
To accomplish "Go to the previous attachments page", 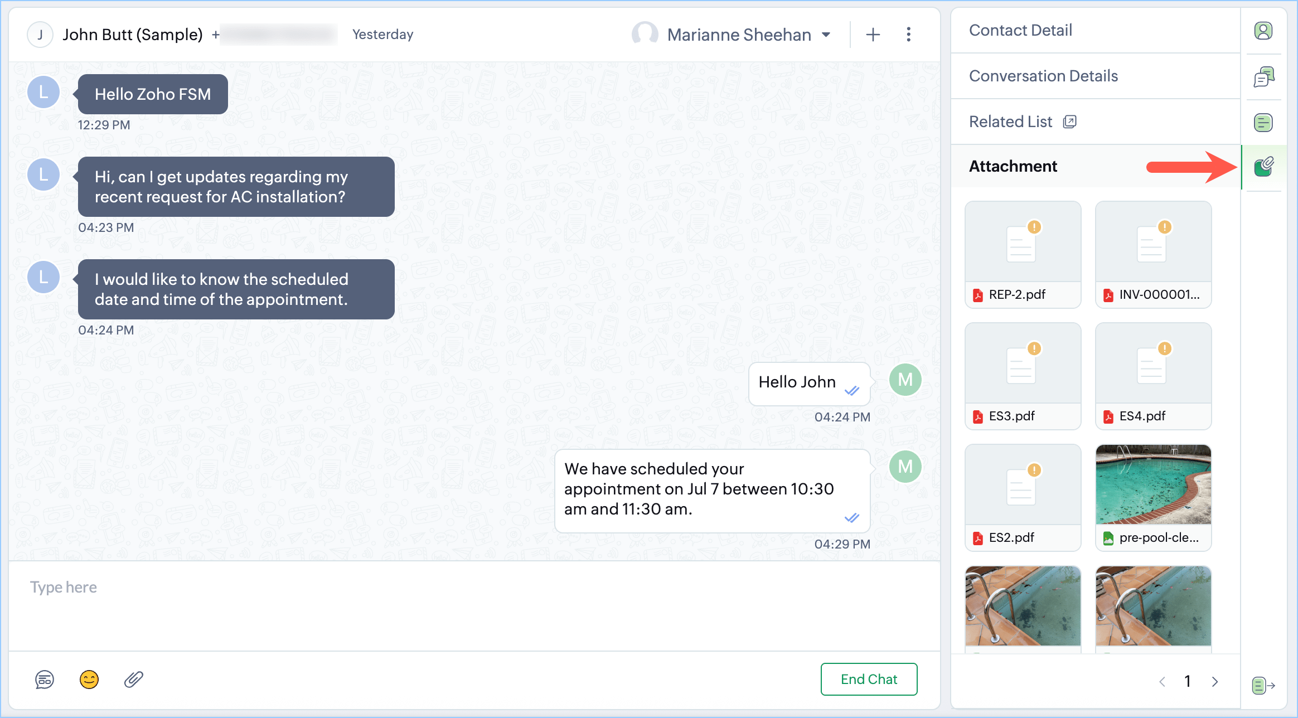I will click(x=1162, y=681).
